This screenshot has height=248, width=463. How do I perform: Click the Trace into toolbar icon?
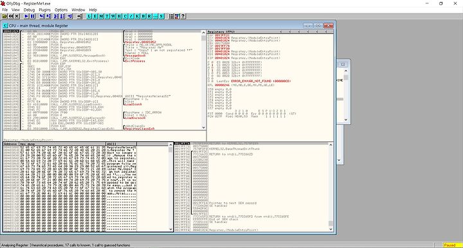(56, 16)
